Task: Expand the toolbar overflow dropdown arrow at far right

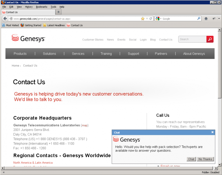Action: point(219,18)
